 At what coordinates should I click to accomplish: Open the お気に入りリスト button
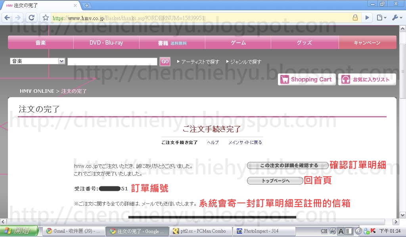(x=367, y=79)
